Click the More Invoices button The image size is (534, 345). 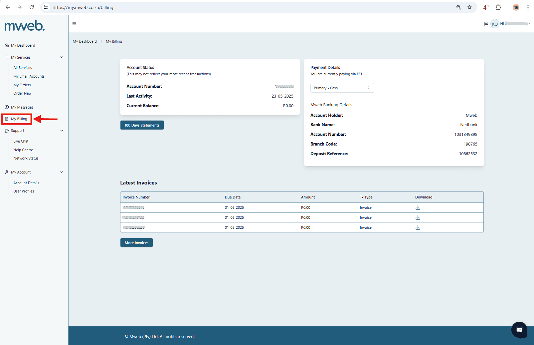click(x=136, y=242)
